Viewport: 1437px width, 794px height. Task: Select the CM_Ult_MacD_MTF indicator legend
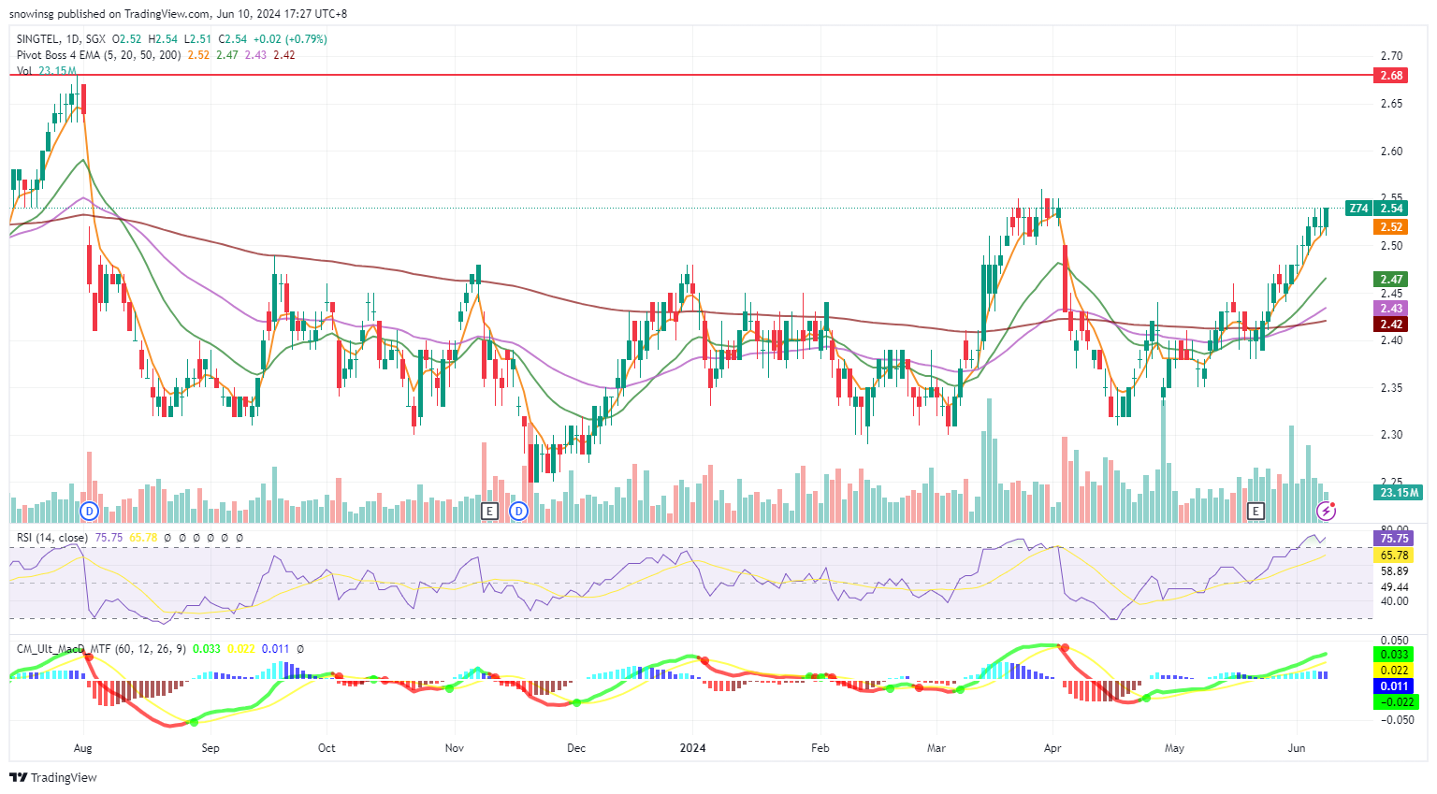(101, 648)
